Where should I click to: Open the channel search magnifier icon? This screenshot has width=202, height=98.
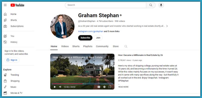pyautogui.click(x=126, y=46)
